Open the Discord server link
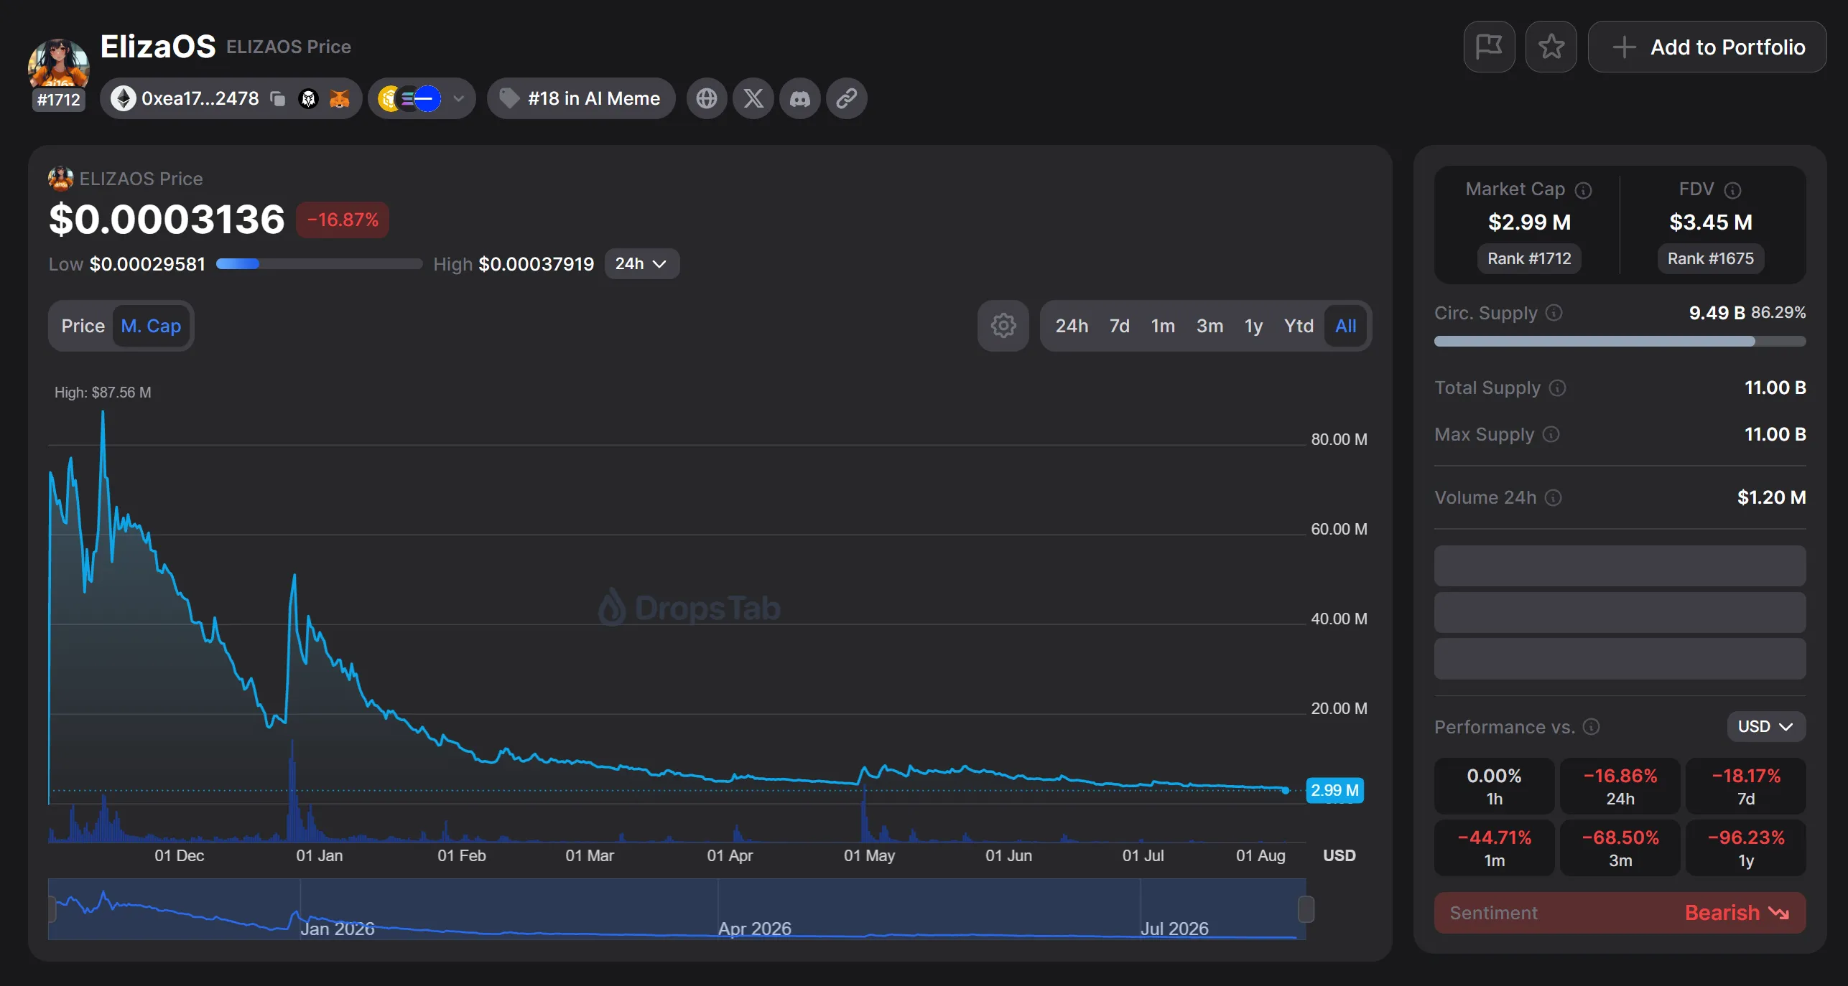This screenshot has height=986, width=1848. pos(800,98)
